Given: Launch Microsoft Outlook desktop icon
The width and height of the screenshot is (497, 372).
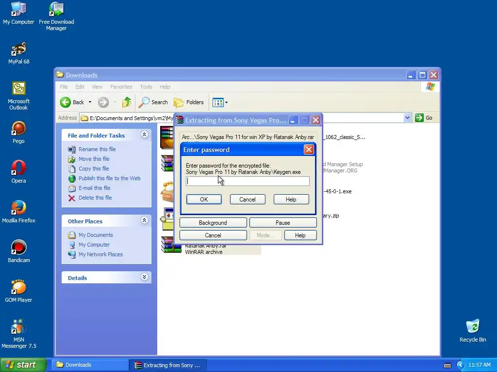Looking at the screenshot, I should coord(18,96).
